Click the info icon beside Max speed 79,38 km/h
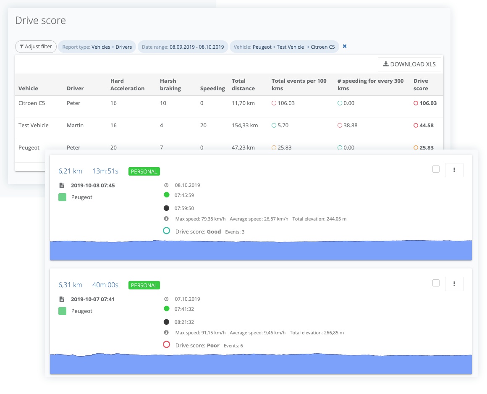Viewport: 487px width, 394px height. tap(166, 219)
